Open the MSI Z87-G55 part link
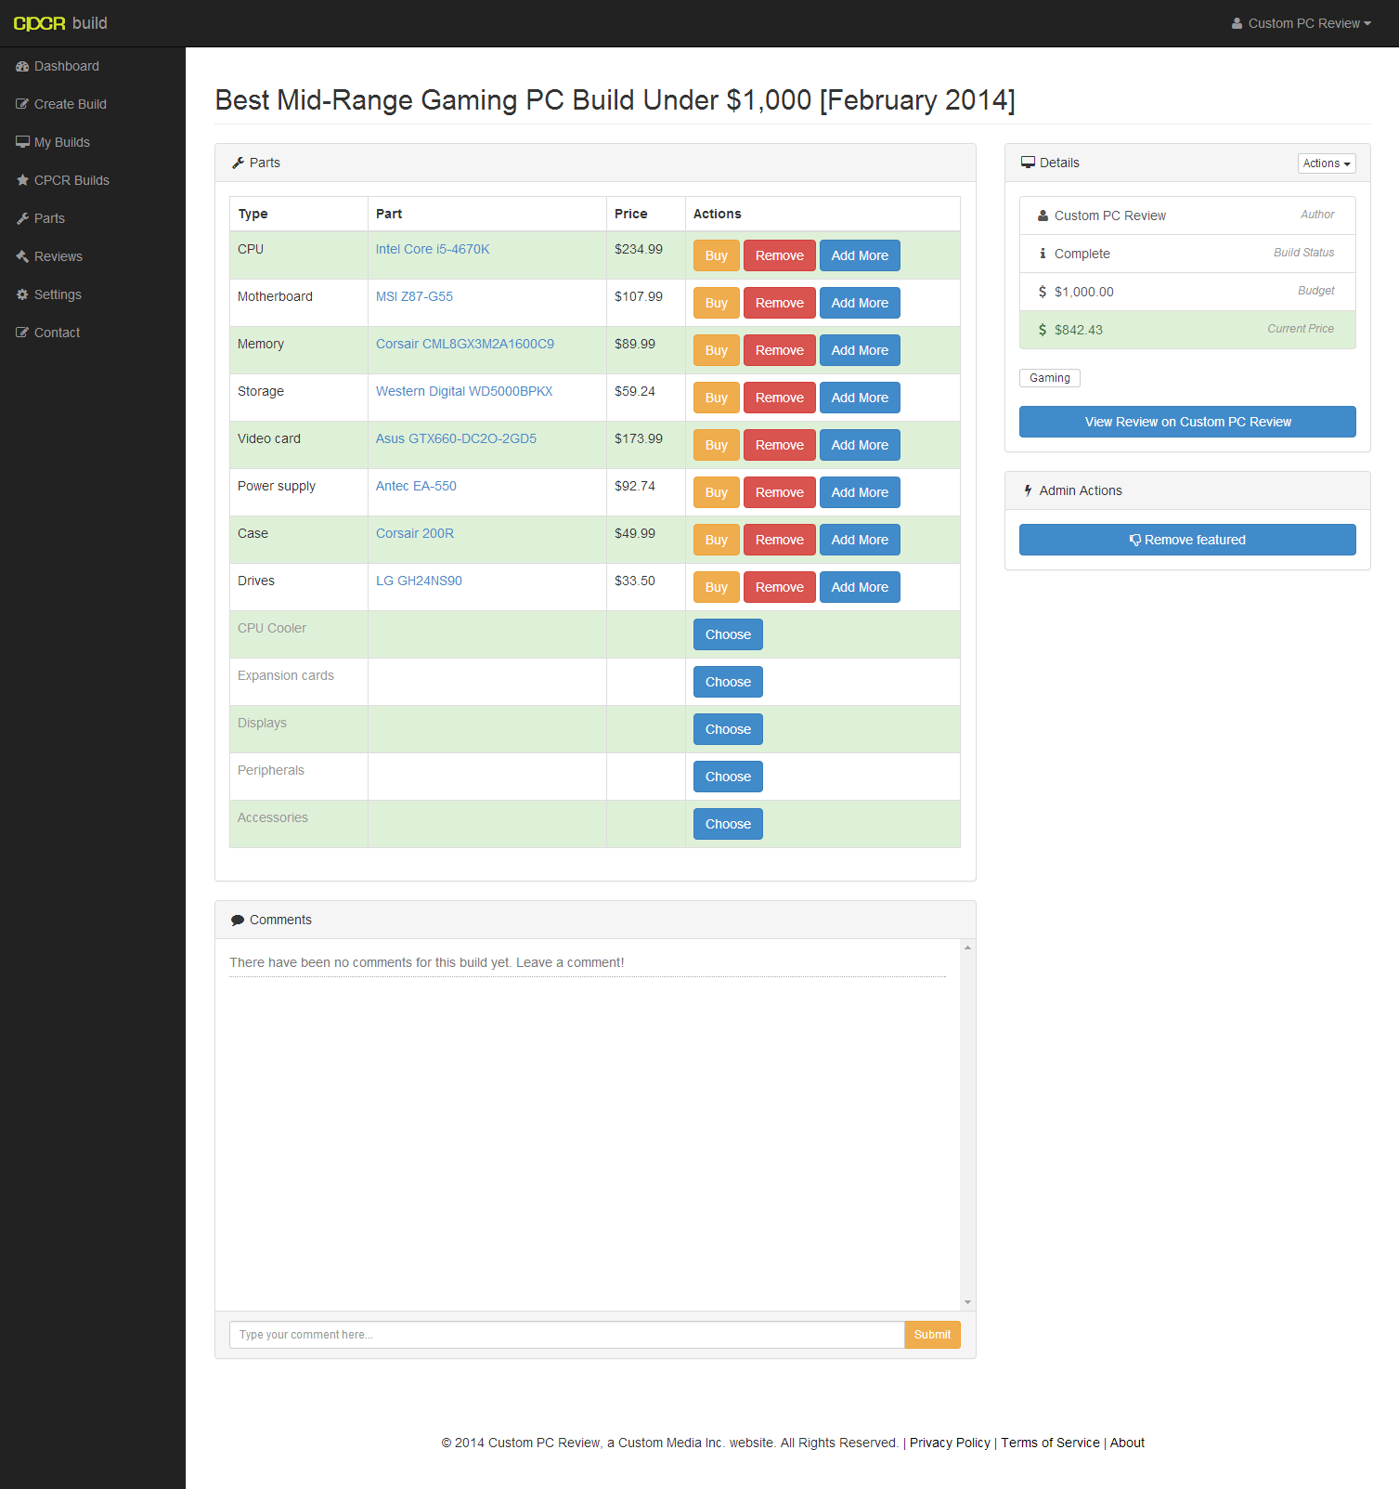Screen dimensions: 1399x1489 pyautogui.click(x=414, y=296)
